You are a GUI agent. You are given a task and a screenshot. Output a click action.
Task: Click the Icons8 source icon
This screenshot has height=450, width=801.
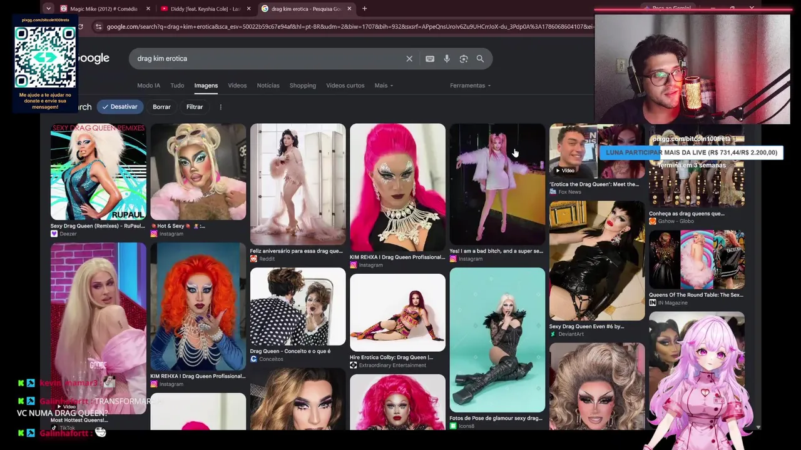pos(453,426)
